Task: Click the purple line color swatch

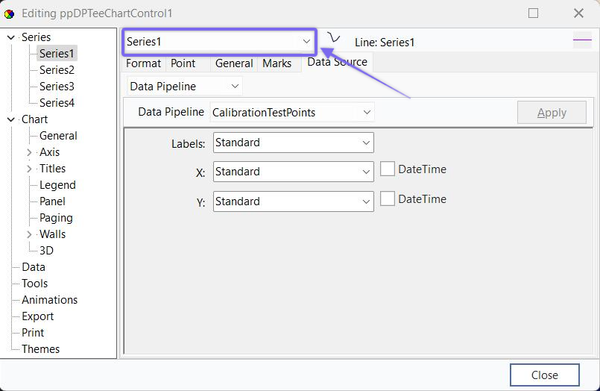Action: 582,43
